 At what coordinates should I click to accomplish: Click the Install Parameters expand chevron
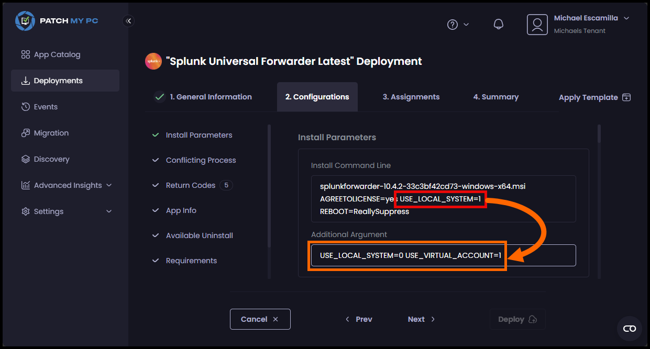(x=155, y=135)
